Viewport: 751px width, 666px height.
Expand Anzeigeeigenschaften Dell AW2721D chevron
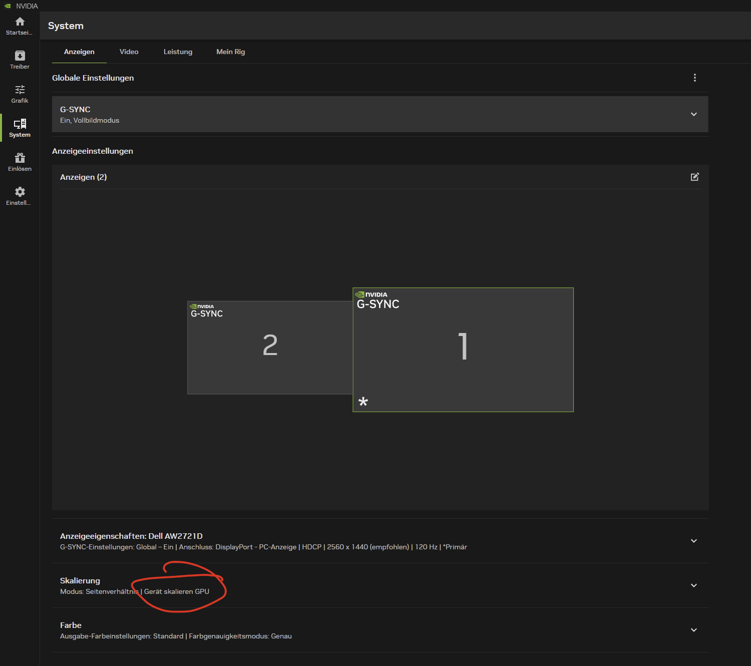click(694, 541)
